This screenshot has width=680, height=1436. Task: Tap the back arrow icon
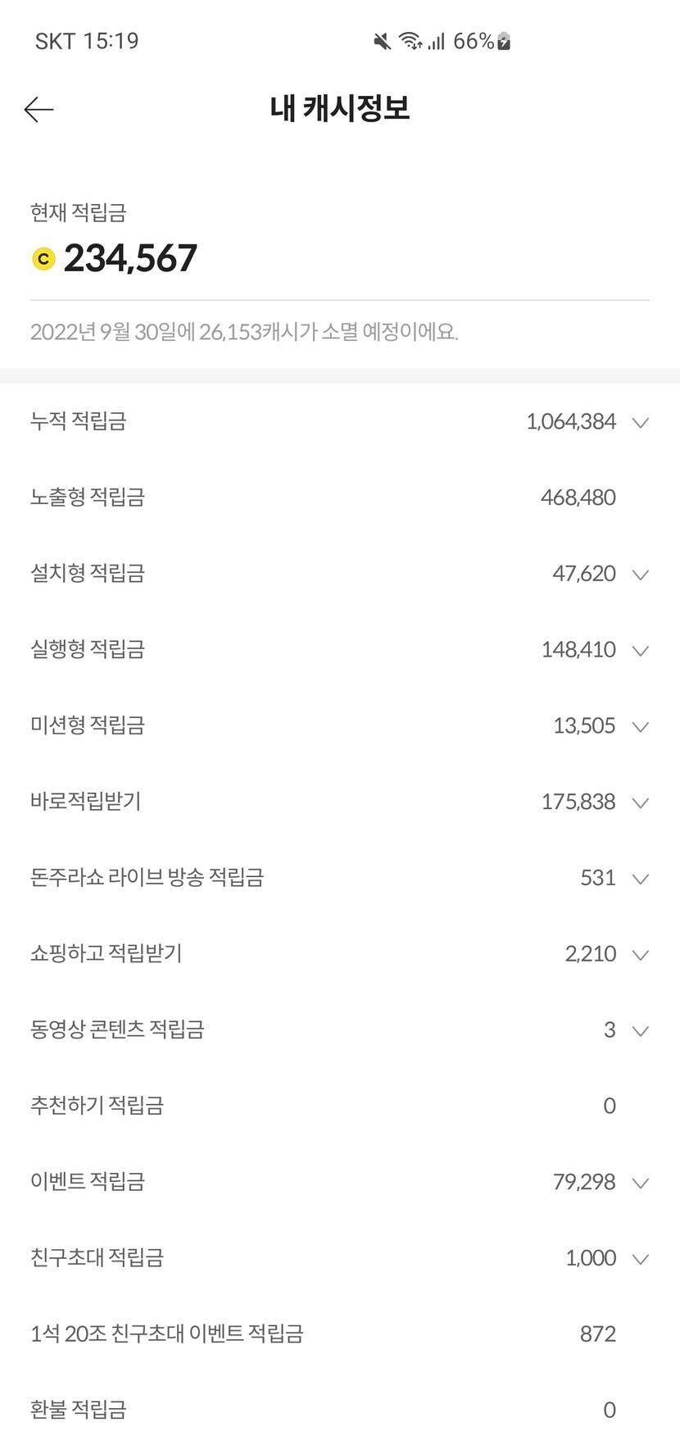click(39, 109)
